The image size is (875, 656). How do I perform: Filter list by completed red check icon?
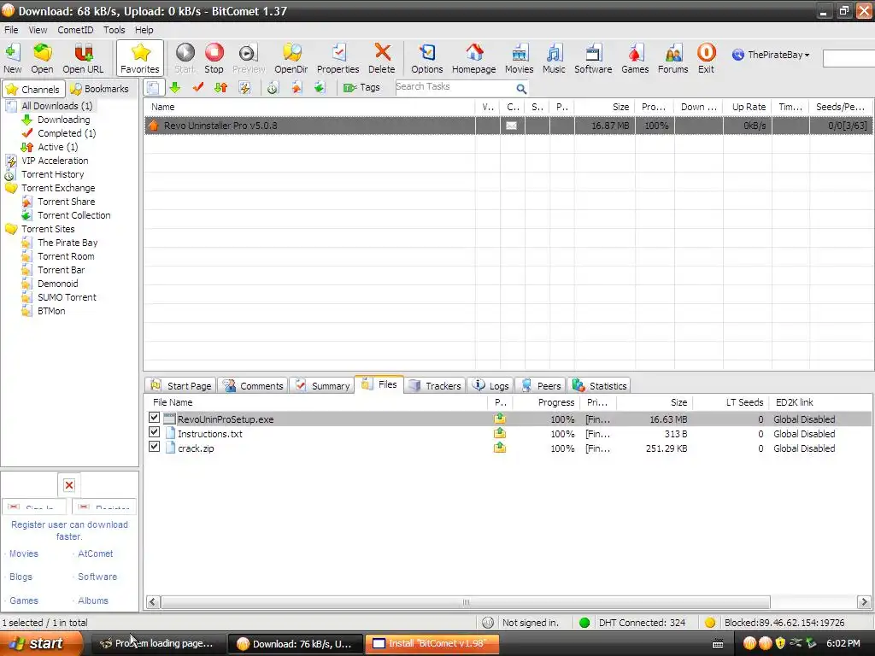click(x=197, y=88)
